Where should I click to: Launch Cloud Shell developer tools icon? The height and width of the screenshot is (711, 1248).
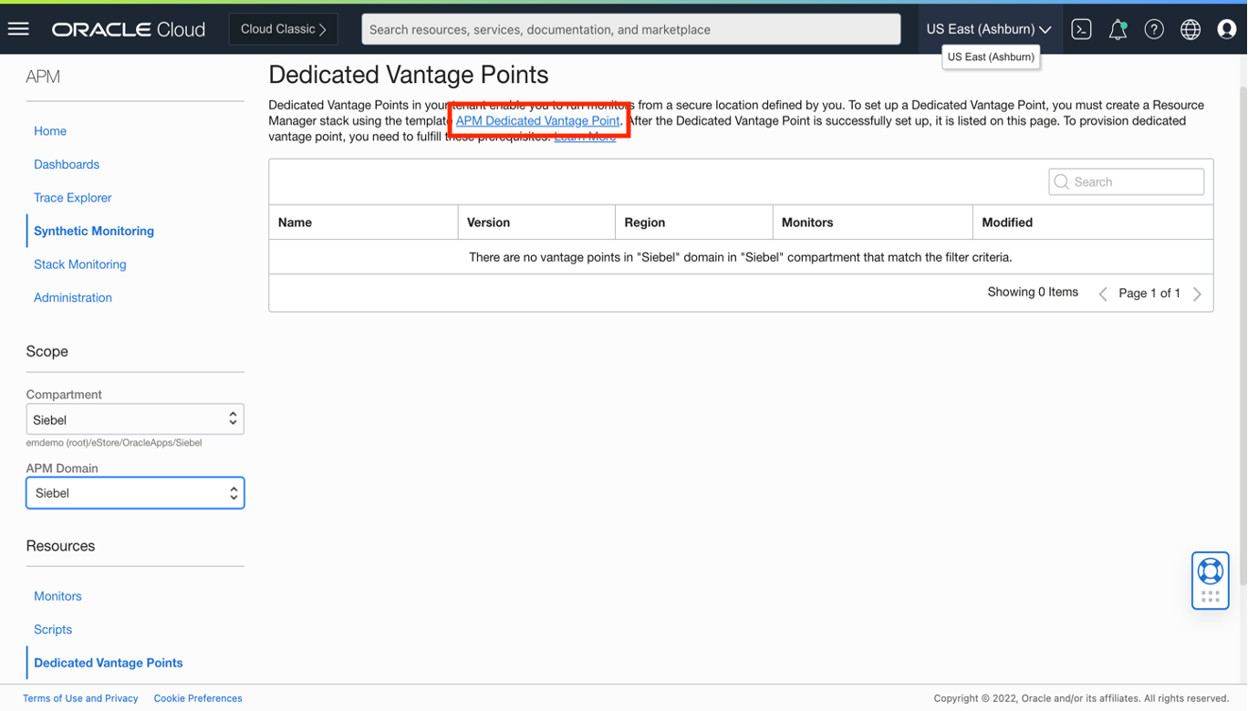click(1082, 29)
